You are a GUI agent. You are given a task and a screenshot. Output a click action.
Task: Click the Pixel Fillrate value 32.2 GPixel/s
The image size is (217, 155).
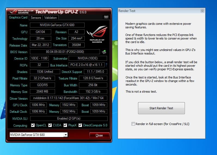click(x=42, y=78)
